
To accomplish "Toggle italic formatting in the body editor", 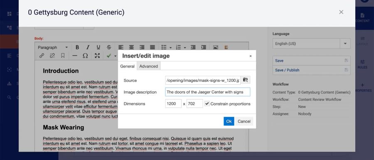I will tap(88, 47).
